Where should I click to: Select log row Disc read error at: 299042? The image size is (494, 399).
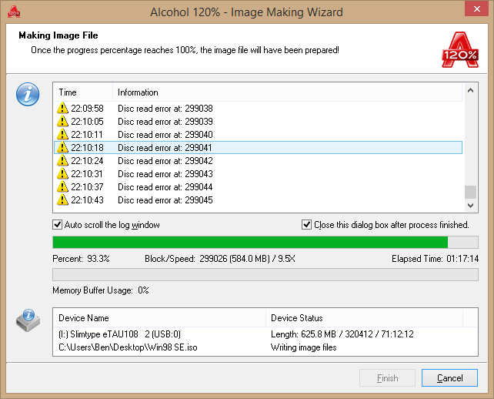258,160
